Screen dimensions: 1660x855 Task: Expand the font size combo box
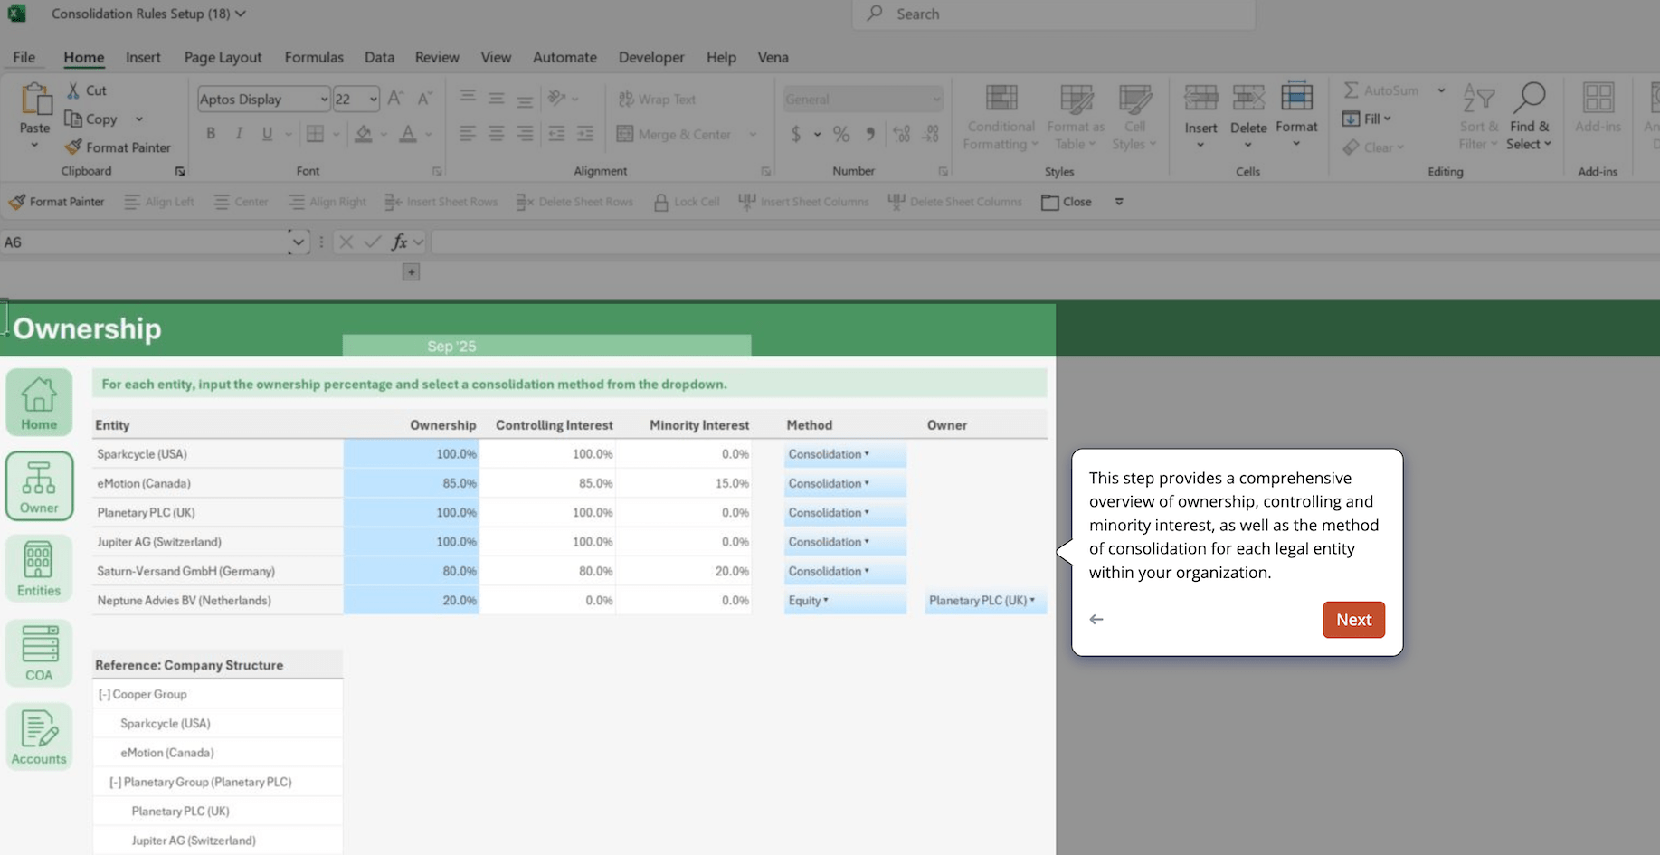click(373, 100)
